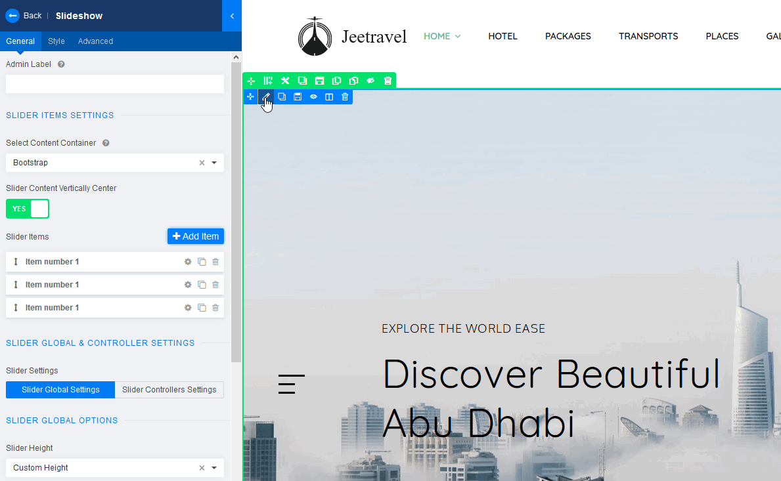Open the row tools wrench icon
This screenshot has width=781, height=481.
285,81
